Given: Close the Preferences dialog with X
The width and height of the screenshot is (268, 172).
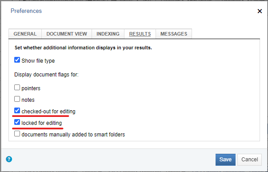Looking at the screenshot, I should 260,11.
